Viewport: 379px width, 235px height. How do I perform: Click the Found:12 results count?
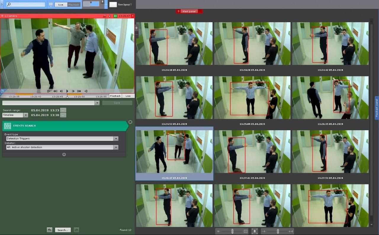[x=125, y=230]
